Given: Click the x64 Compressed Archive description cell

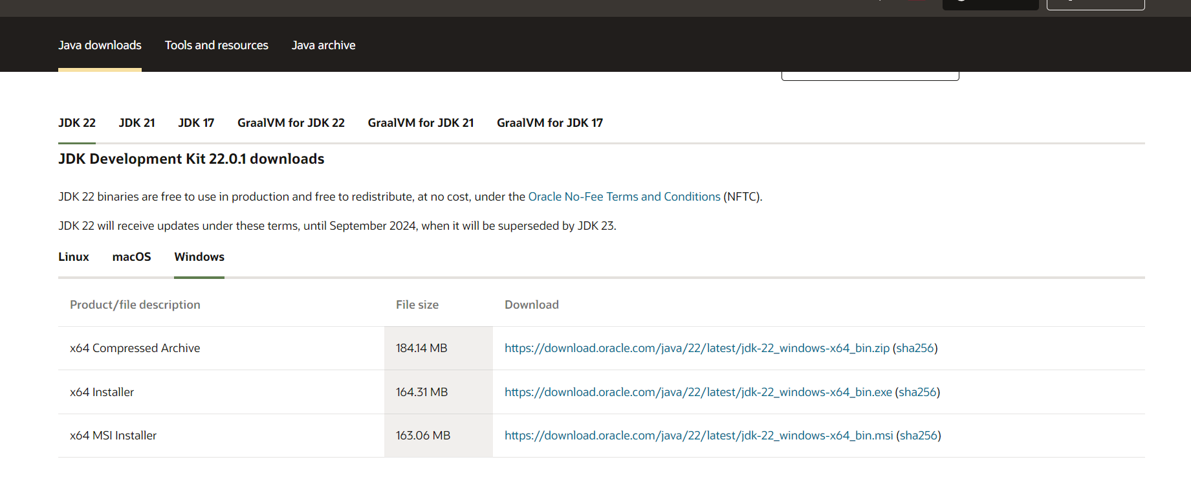Looking at the screenshot, I should click(x=221, y=348).
